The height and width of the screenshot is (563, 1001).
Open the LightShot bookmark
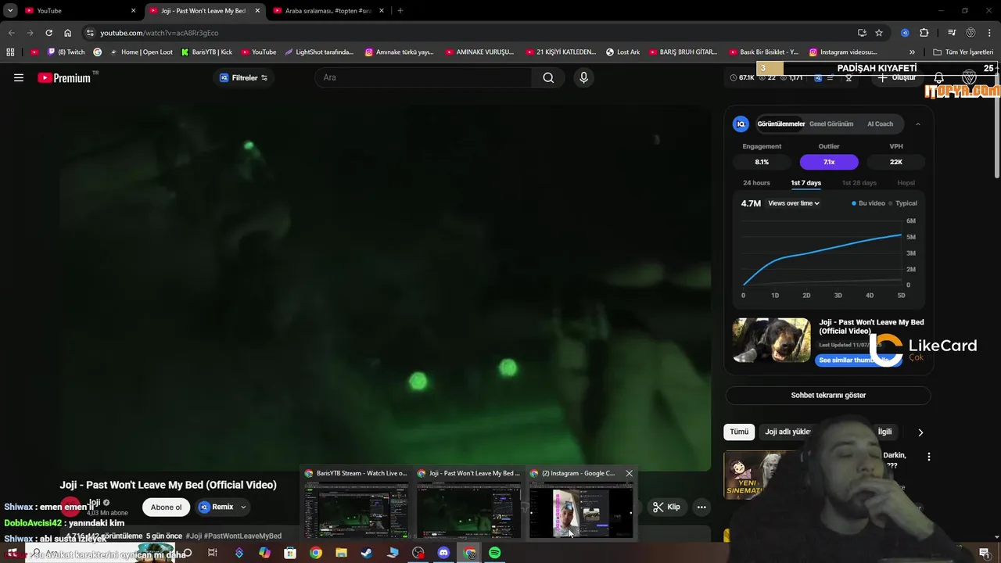coord(319,52)
